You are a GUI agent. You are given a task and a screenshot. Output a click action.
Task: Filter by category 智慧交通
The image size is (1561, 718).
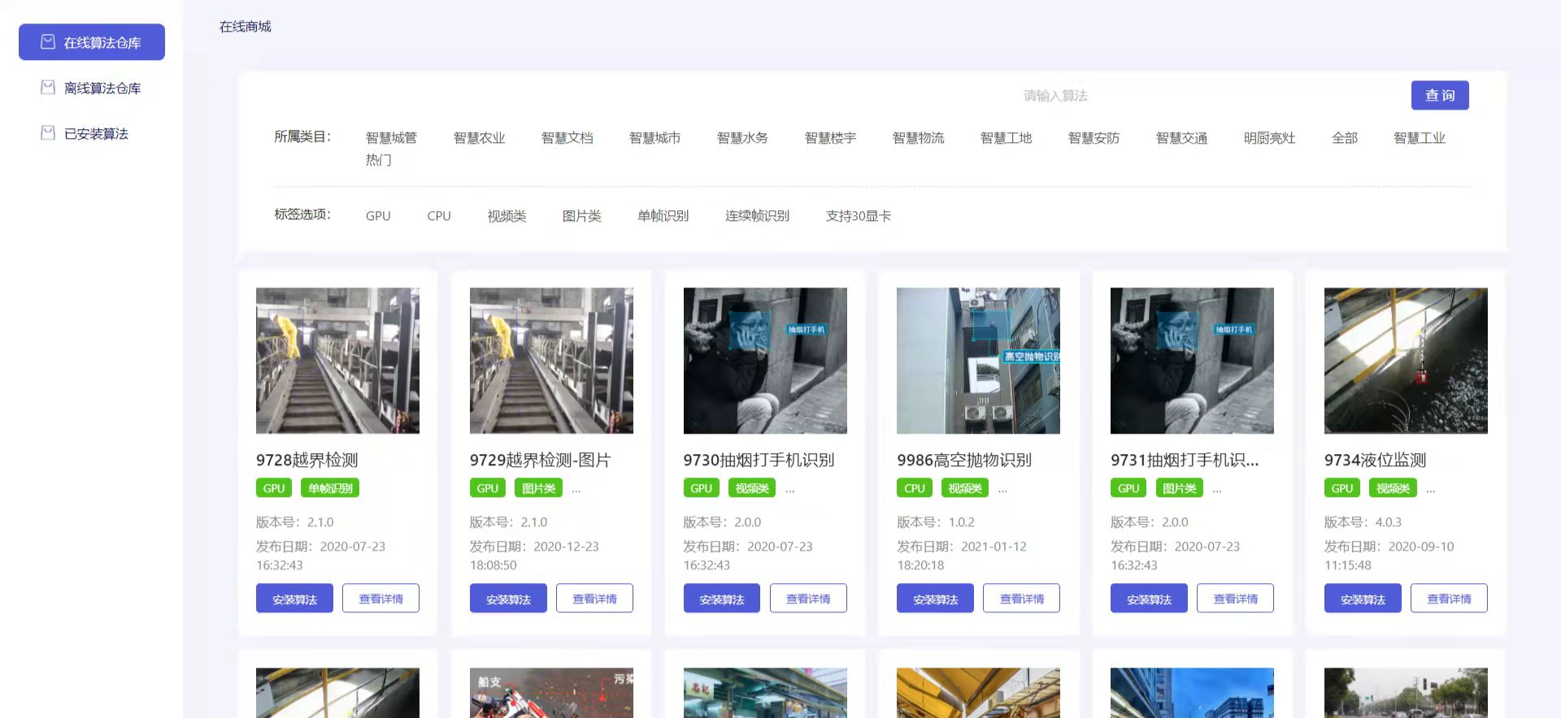tap(1181, 138)
